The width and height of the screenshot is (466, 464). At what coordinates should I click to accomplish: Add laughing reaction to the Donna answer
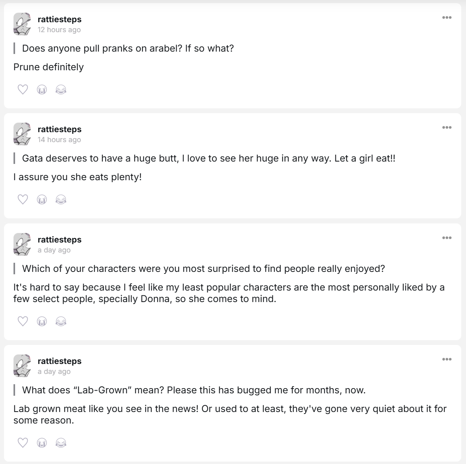coord(61,321)
